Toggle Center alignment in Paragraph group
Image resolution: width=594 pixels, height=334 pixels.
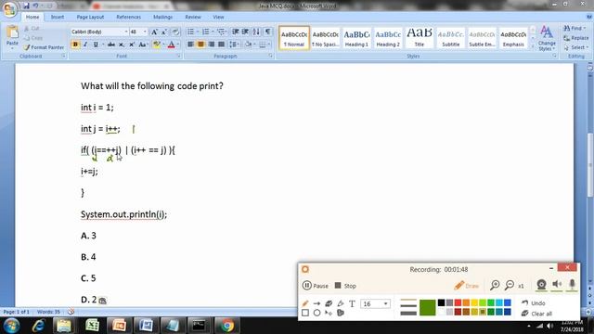pyautogui.click(x=200, y=45)
